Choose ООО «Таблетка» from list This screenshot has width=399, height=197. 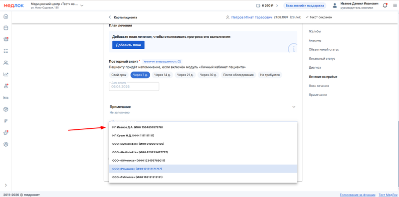[203, 177]
